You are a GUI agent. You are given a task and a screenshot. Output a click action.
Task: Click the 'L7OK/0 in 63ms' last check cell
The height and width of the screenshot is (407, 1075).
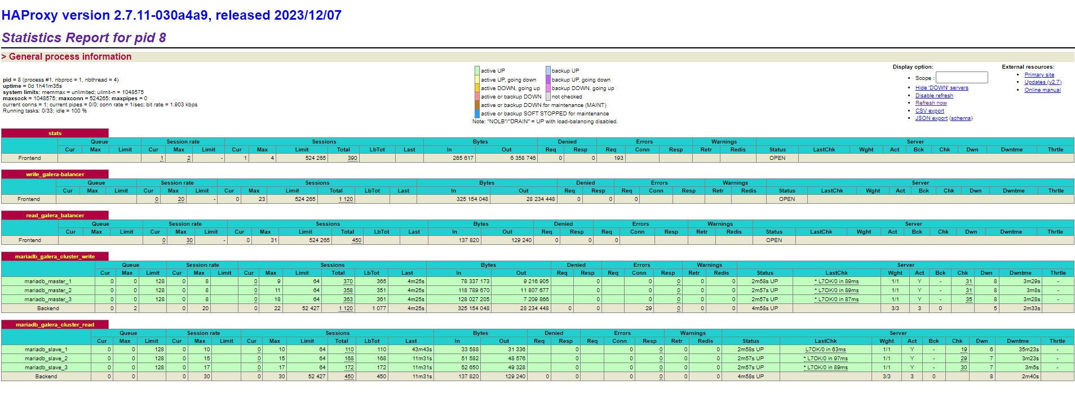(825, 350)
